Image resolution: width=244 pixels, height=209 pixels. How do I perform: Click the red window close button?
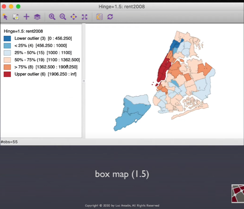(x=4, y=7)
